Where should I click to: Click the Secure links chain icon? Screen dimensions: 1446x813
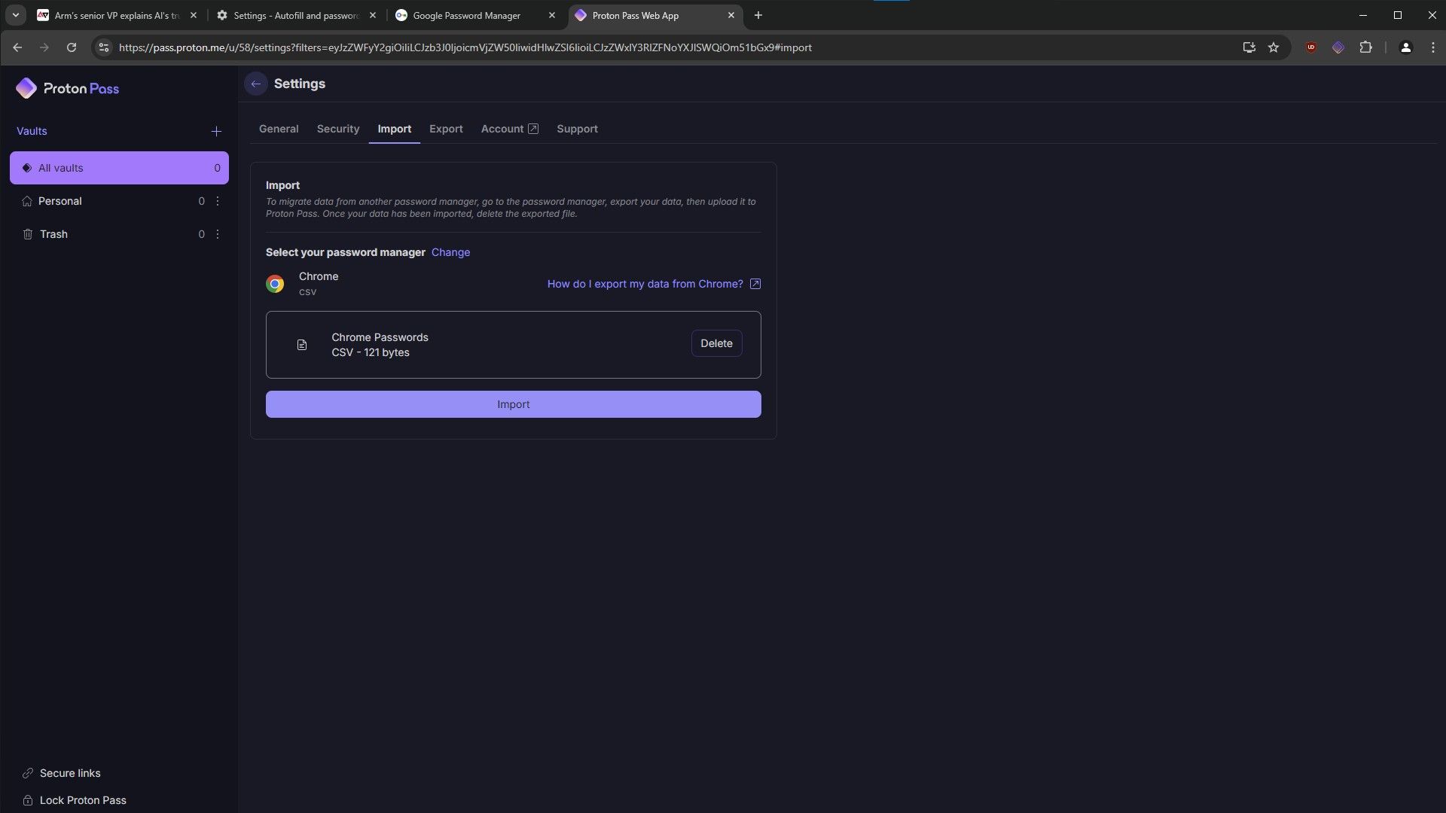tap(28, 773)
